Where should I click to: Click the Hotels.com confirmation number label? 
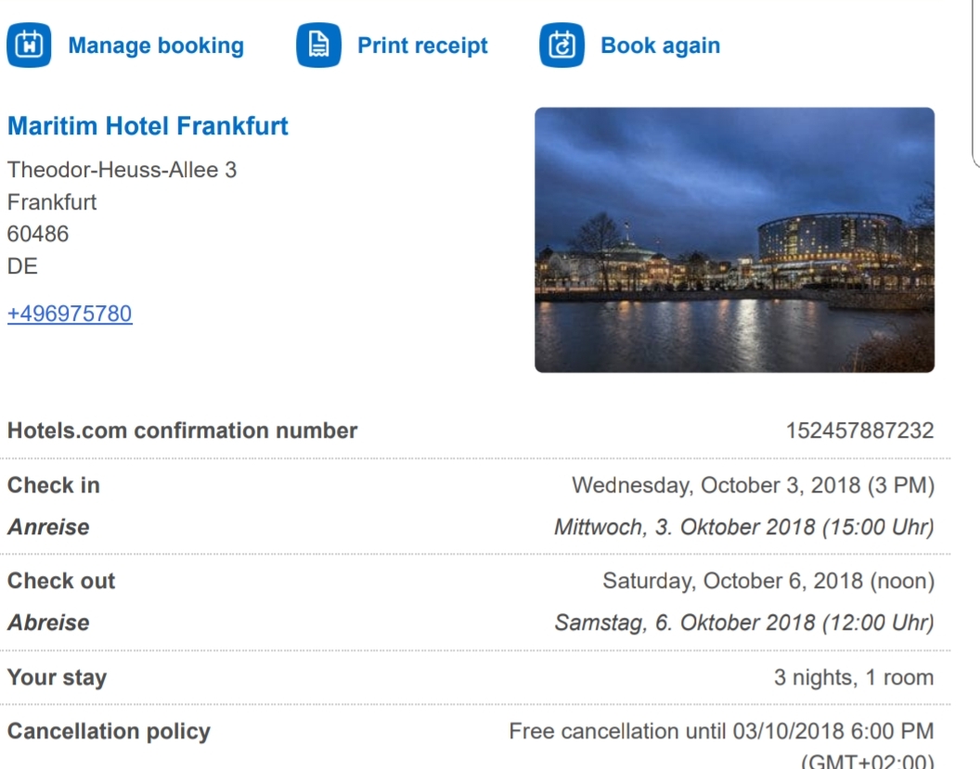tap(182, 431)
